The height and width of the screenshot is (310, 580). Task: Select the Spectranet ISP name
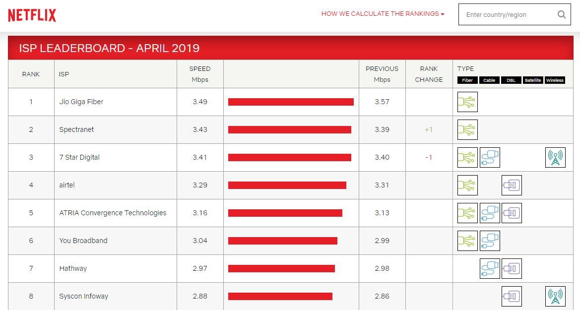[76, 129]
